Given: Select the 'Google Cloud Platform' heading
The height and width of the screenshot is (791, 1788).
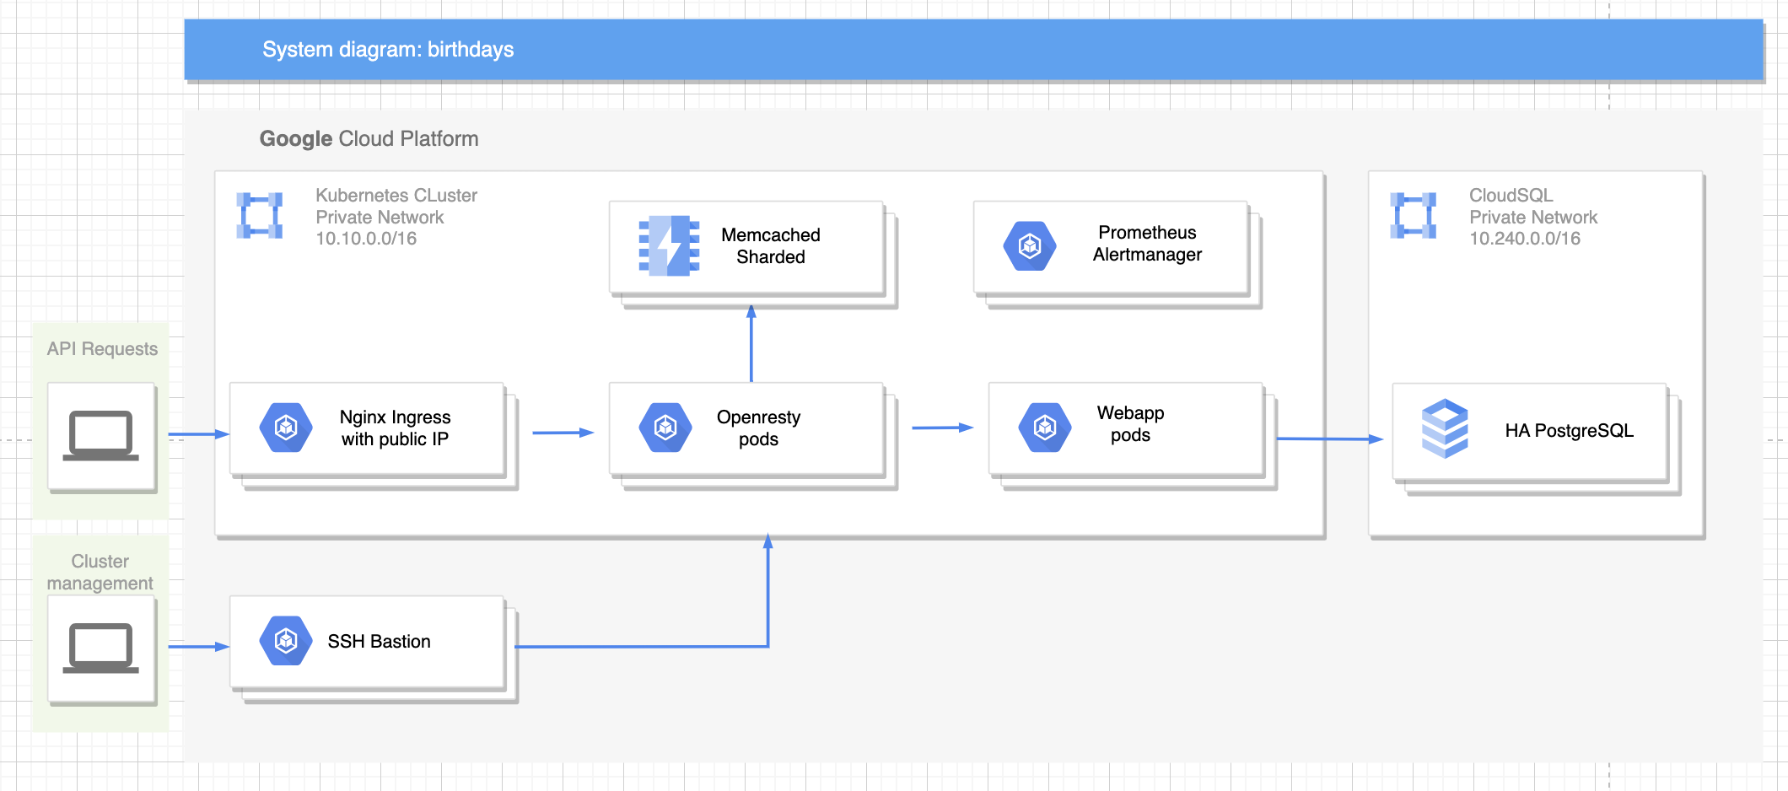Looking at the screenshot, I should click(369, 139).
